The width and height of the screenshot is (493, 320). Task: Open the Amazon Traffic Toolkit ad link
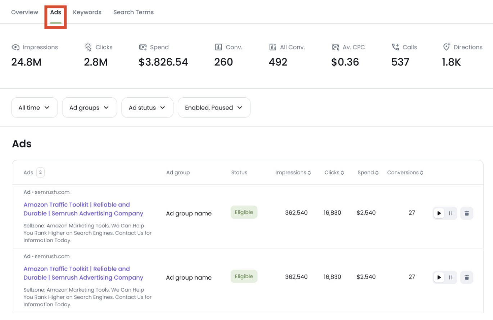pyautogui.click(x=77, y=204)
